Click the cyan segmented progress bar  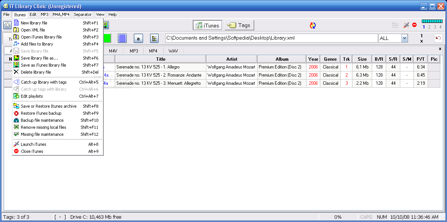point(432,21)
